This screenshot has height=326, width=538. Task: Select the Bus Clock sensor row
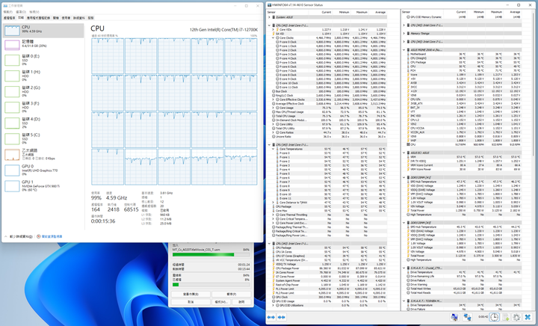pyautogui.click(x=327, y=91)
